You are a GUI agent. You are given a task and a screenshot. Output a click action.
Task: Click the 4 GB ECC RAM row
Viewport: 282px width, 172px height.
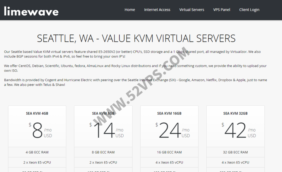click(x=37, y=152)
